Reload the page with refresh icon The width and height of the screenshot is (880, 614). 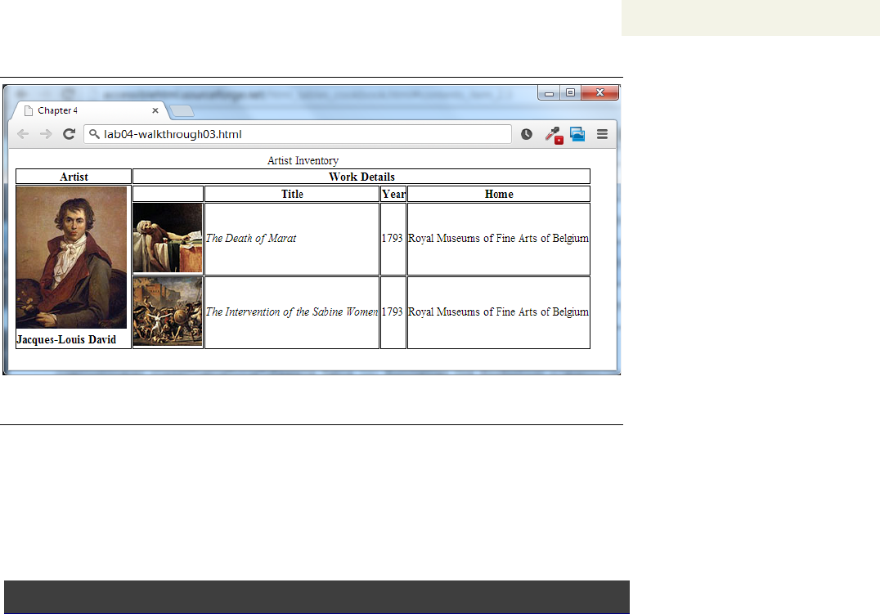69,134
